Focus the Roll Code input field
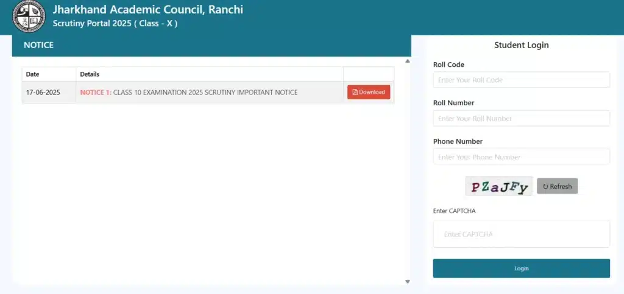Screen dimensions: 624x294 tap(521, 80)
